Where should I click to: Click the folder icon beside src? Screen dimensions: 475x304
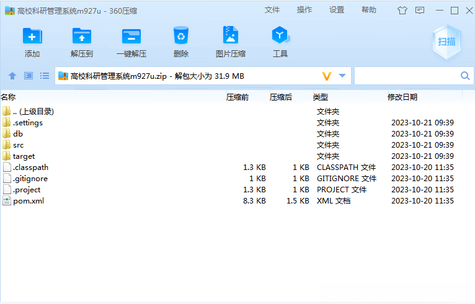7,145
